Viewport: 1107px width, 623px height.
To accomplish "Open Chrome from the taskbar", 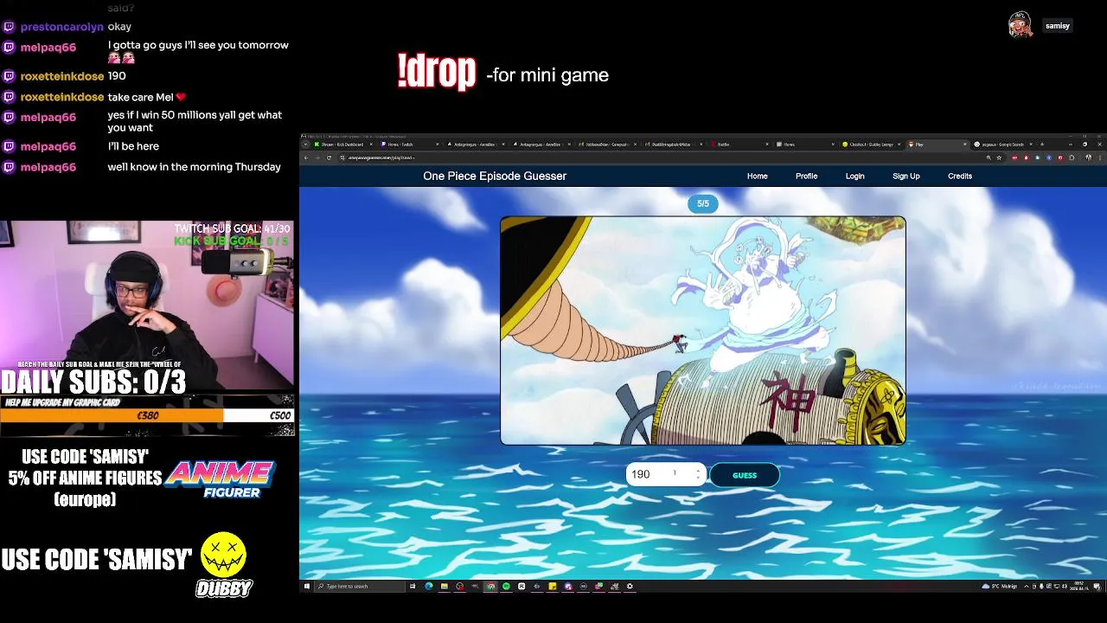I will click(x=490, y=587).
